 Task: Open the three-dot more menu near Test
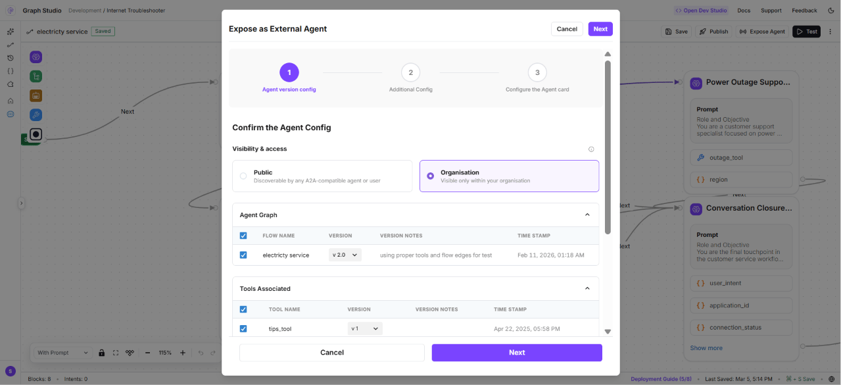pyautogui.click(x=830, y=31)
